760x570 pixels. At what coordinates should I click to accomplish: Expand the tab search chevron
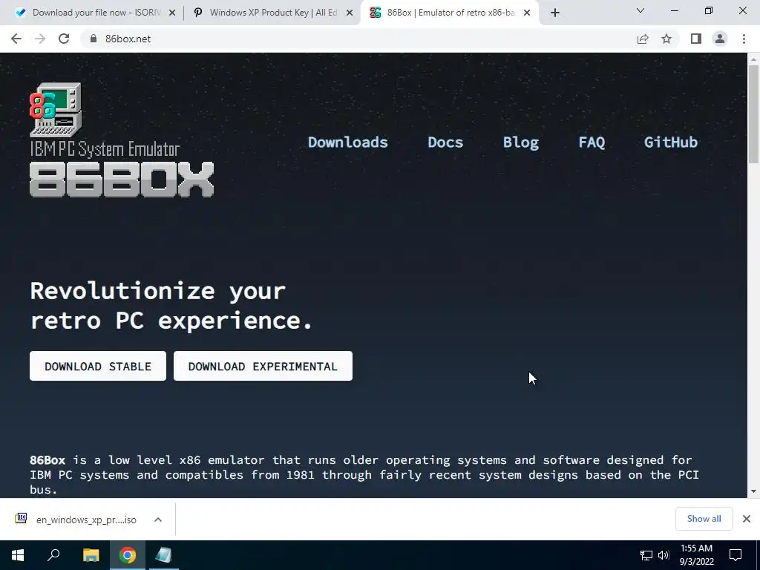tap(641, 10)
